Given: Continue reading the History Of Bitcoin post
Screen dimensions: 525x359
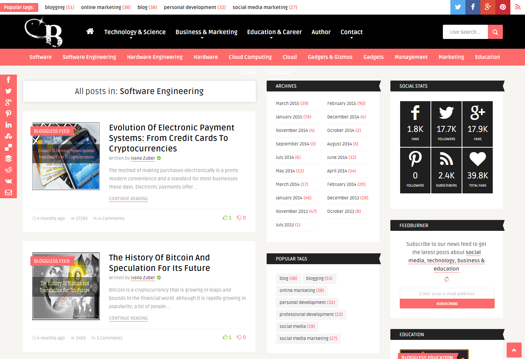Looking at the screenshot, I should point(128,318).
